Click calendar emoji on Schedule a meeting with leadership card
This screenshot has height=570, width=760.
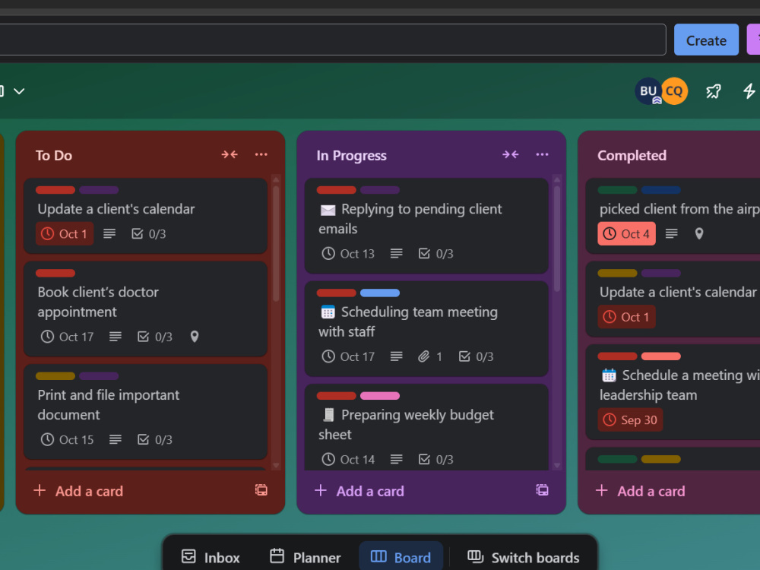609,375
